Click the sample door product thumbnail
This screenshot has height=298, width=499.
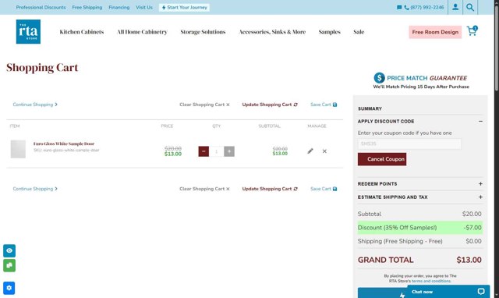(x=18, y=149)
